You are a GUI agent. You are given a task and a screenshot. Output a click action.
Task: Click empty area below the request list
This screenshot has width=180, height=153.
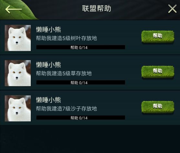[x=90, y=139]
